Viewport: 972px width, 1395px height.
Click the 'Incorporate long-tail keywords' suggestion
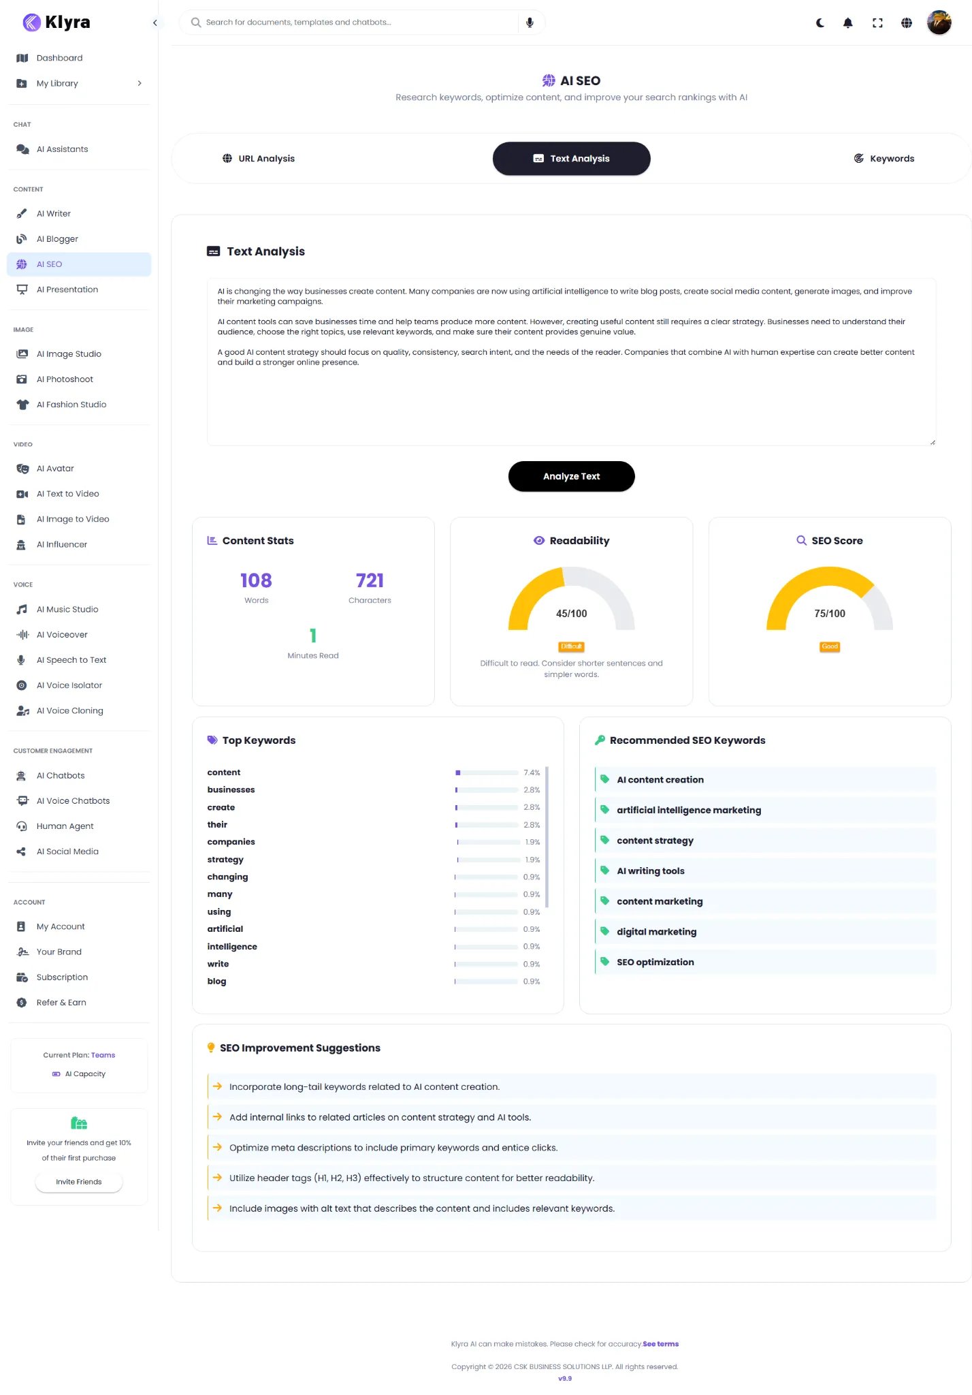click(x=572, y=1086)
